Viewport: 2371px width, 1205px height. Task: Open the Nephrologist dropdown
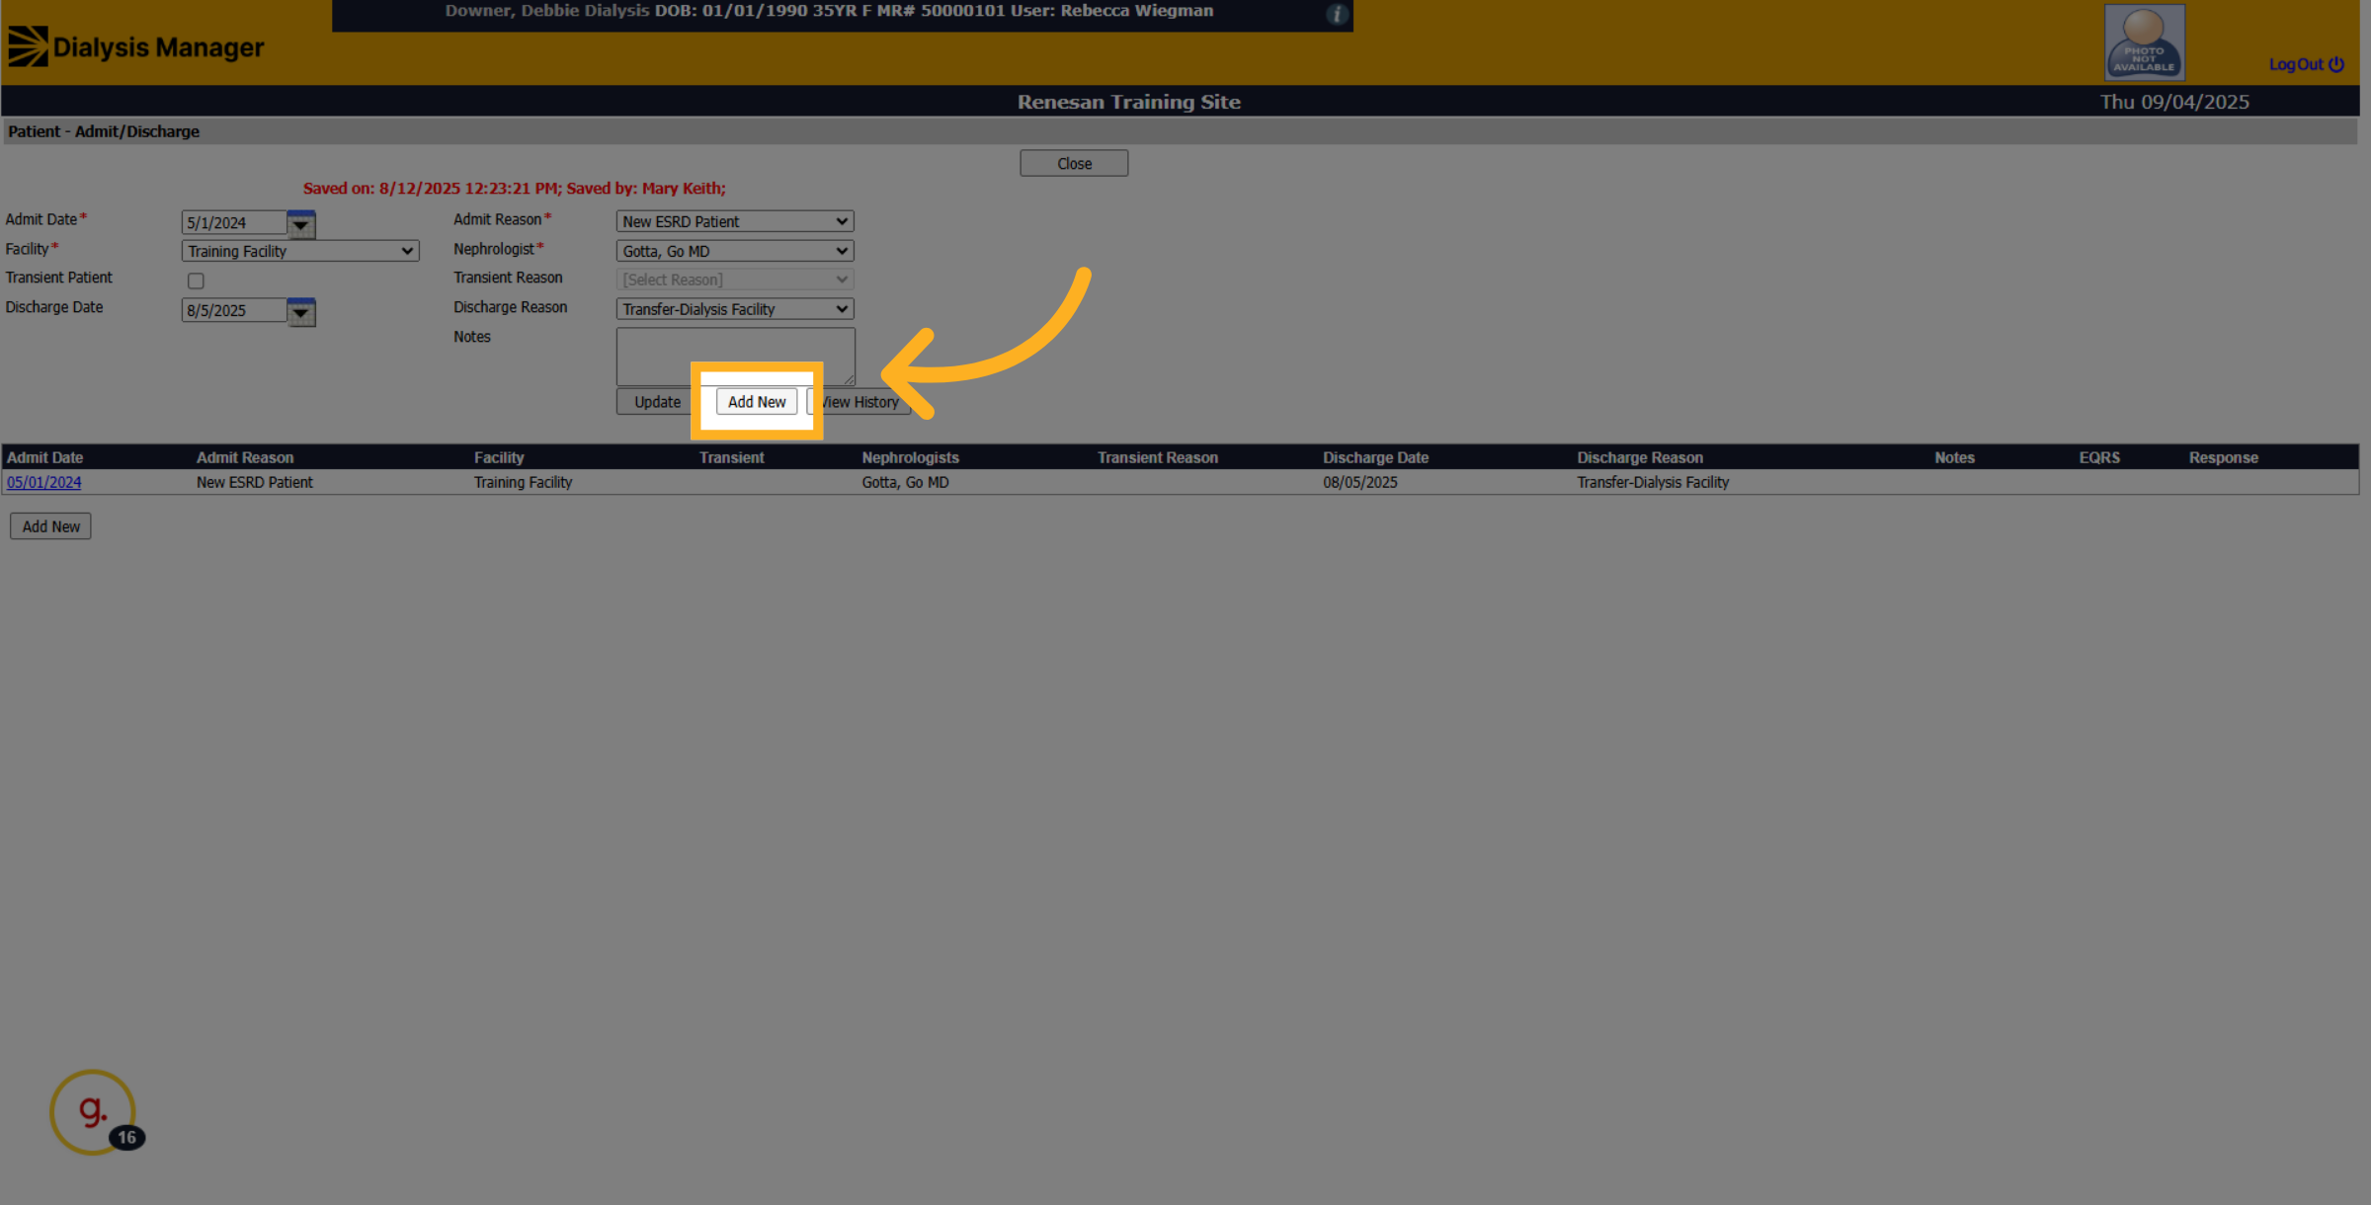(x=735, y=251)
